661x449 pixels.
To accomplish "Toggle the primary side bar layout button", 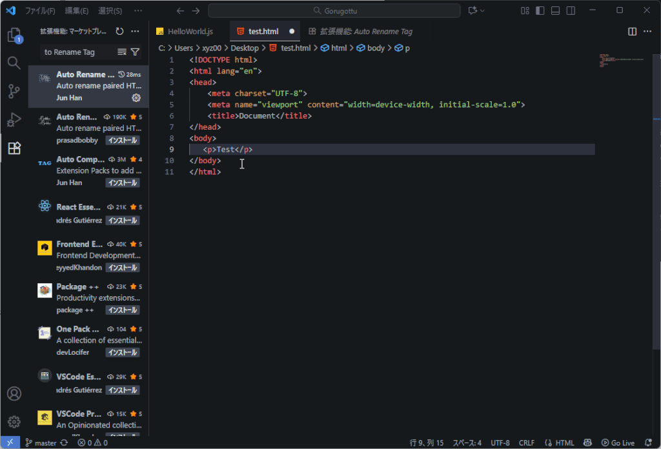I will pos(540,10).
